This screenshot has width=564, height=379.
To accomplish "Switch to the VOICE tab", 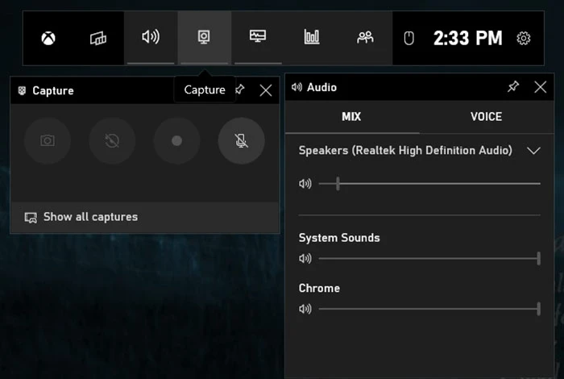I will pos(487,117).
